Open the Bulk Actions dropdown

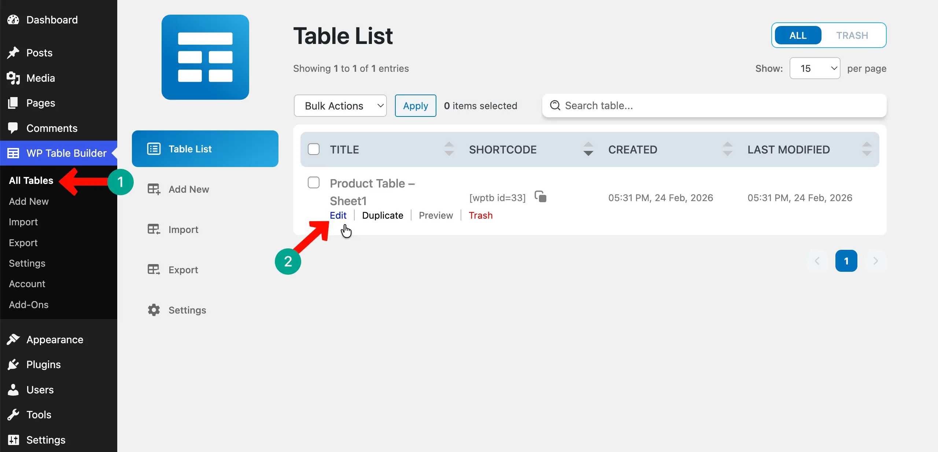(x=340, y=106)
